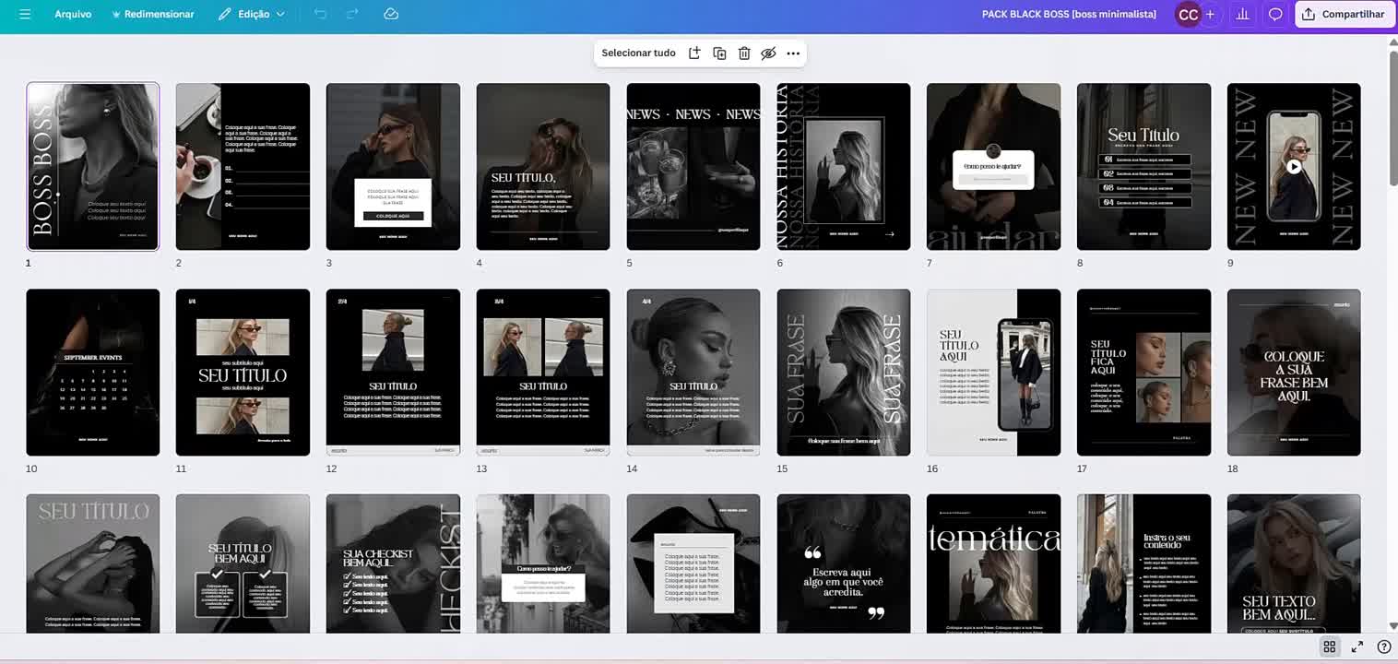Click the Compartilhar share button
Viewport: 1398px width, 664px height.
tap(1344, 15)
